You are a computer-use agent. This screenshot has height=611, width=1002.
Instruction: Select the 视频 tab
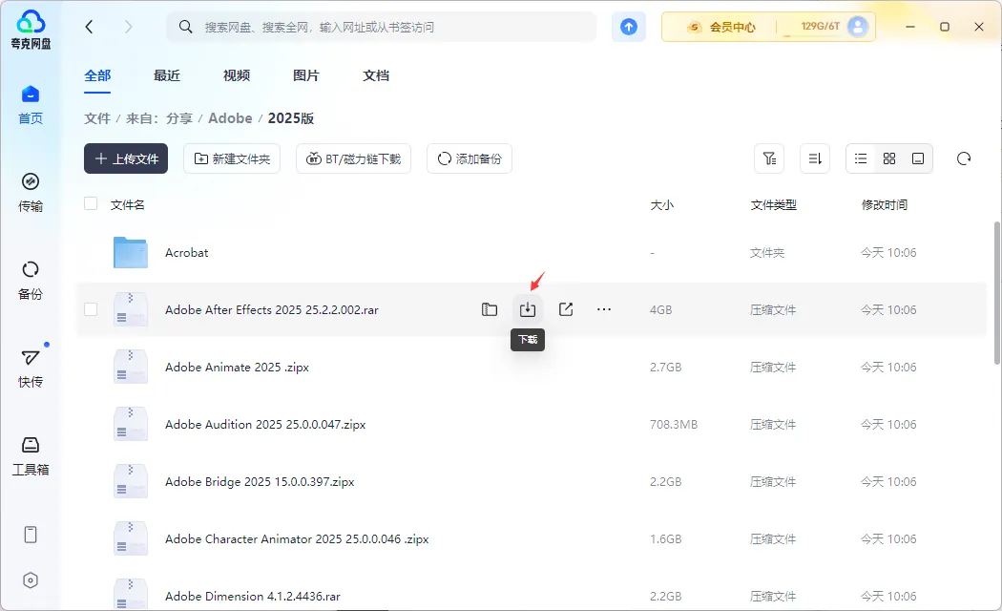[237, 75]
